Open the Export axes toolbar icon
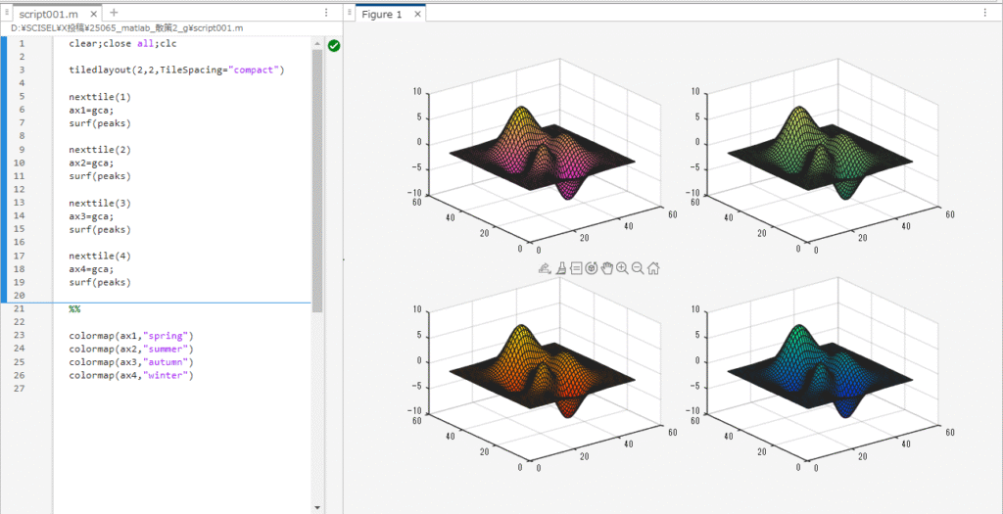The width and height of the screenshot is (1003, 514). 545,268
